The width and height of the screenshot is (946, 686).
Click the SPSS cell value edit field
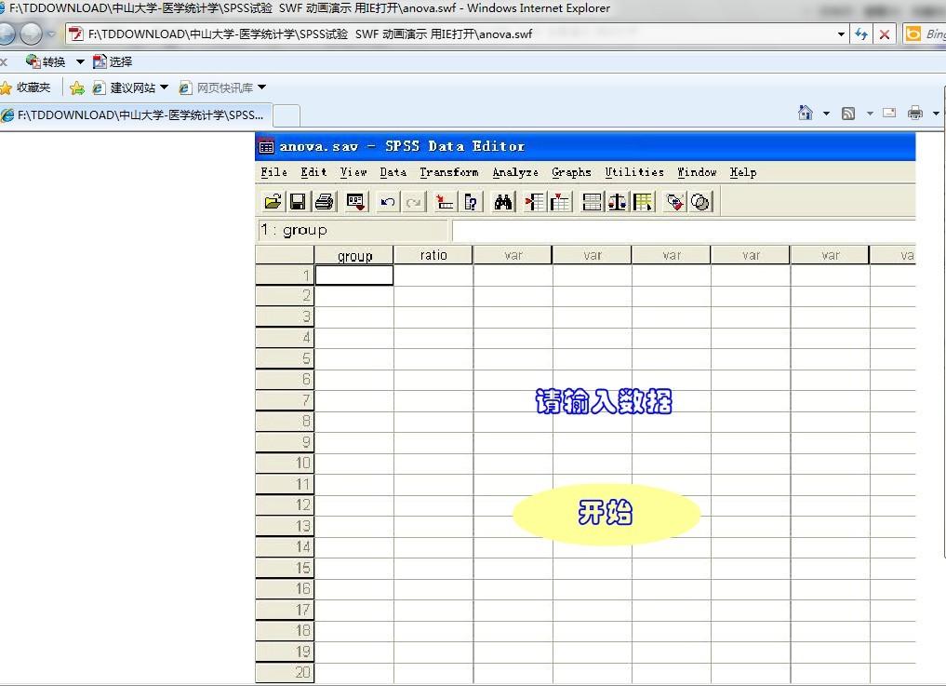click(x=684, y=230)
